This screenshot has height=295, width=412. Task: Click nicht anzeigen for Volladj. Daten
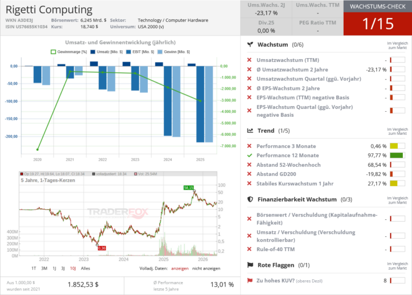(x=206, y=268)
